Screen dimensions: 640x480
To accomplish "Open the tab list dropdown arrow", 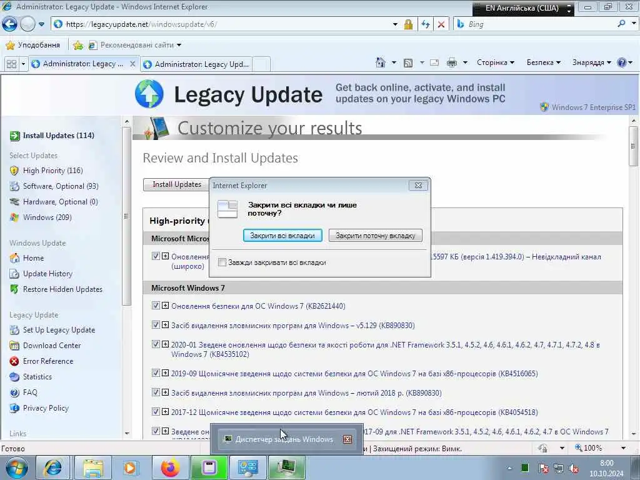I will 23,64.
